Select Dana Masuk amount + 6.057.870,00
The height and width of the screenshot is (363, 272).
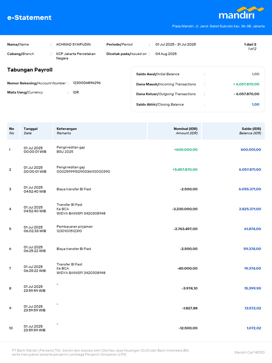click(246, 84)
